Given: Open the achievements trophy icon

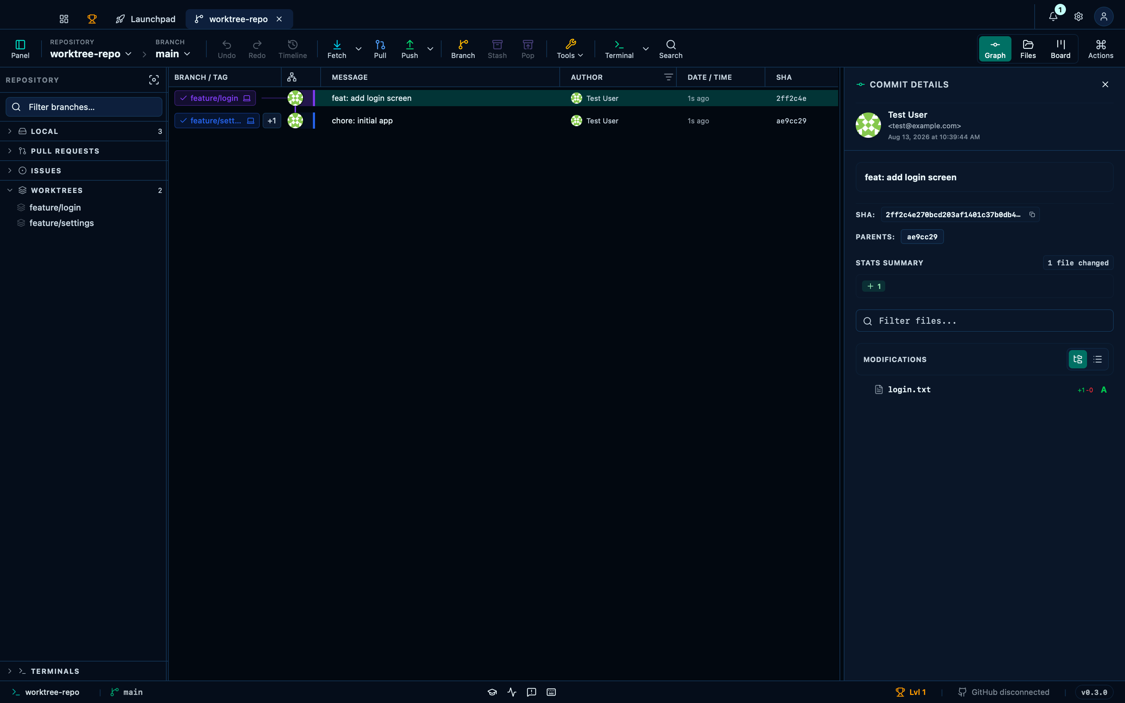Looking at the screenshot, I should [92, 19].
